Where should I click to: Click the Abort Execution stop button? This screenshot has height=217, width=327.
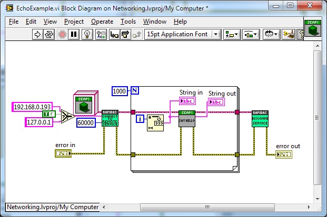coord(62,34)
